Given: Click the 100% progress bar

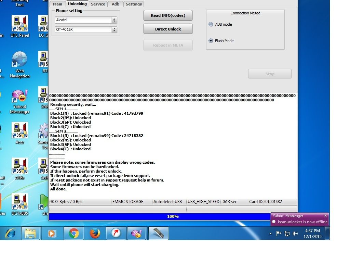Looking at the screenshot, I should (173, 216).
